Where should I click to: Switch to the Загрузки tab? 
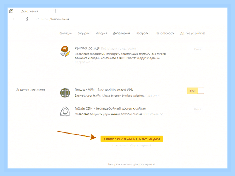pyautogui.click(x=84, y=33)
